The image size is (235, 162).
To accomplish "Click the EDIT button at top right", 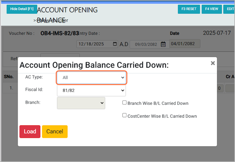I will pyautogui.click(x=229, y=9).
